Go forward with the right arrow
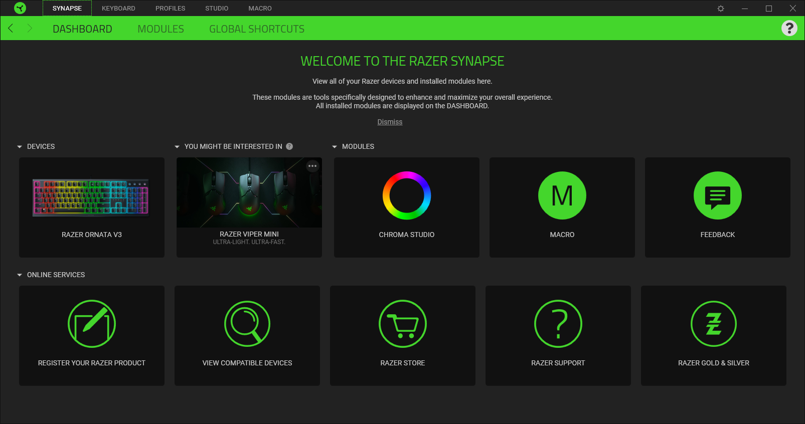The height and width of the screenshot is (424, 805). pyautogui.click(x=30, y=28)
